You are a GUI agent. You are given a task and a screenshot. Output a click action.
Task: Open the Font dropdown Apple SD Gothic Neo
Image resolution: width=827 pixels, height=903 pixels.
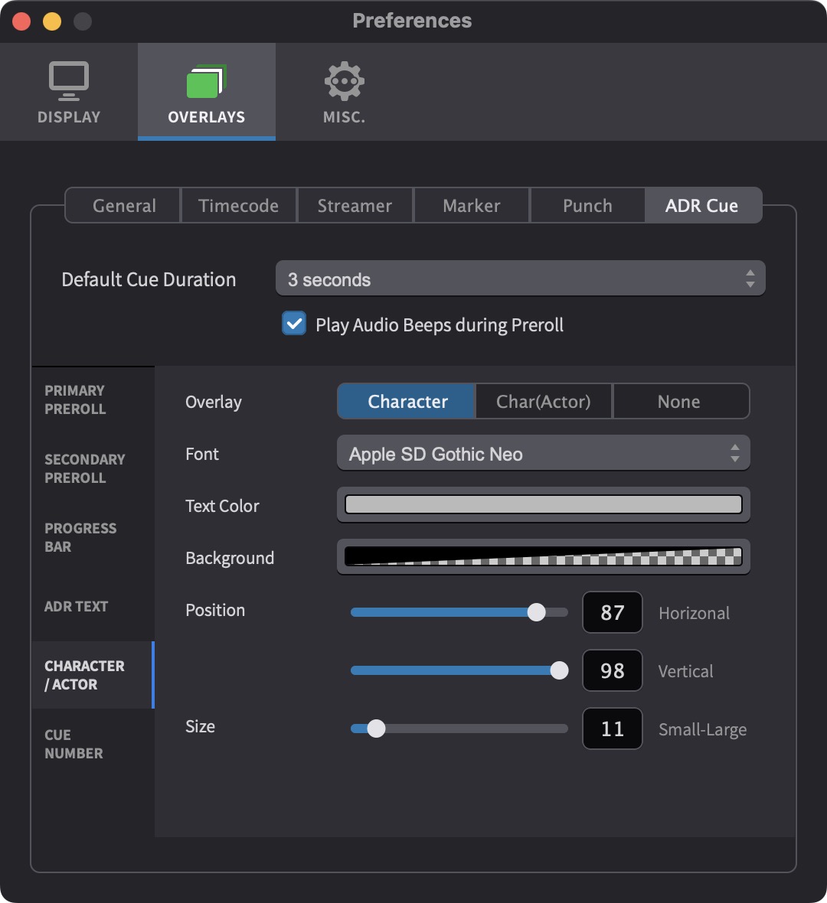[x=543, y=453]
